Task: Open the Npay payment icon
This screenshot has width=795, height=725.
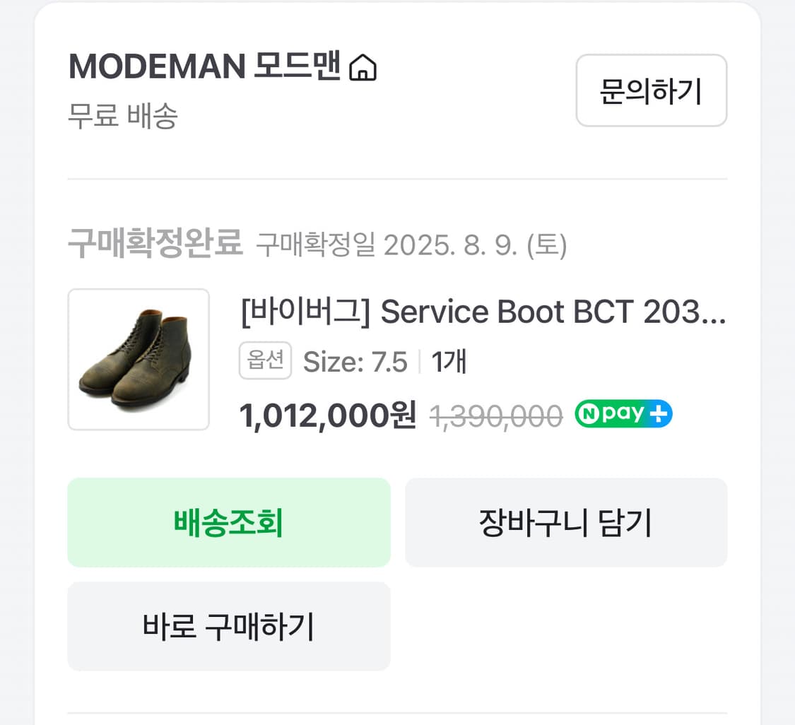Action: [x=622, y=414]
